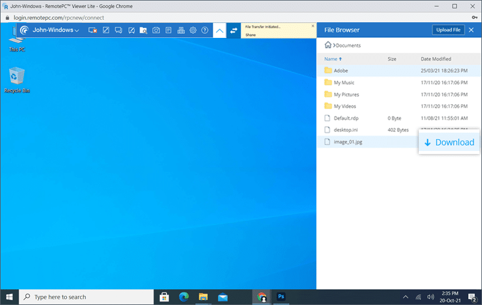The height and width of the screenshot is (305, 482).
Task: Select the Recycle Bin desktop icon
Action: tap(17, 81)
